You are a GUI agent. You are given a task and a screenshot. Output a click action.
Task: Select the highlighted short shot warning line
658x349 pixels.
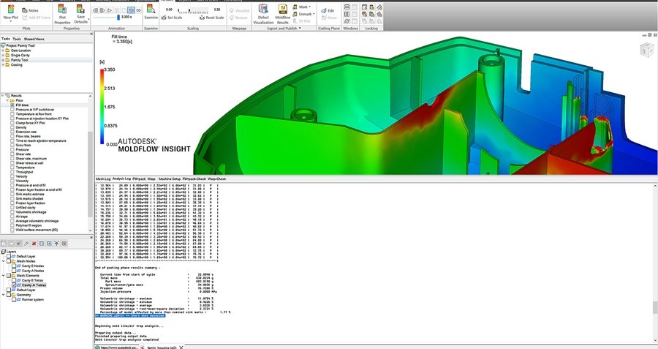[130, 315]
